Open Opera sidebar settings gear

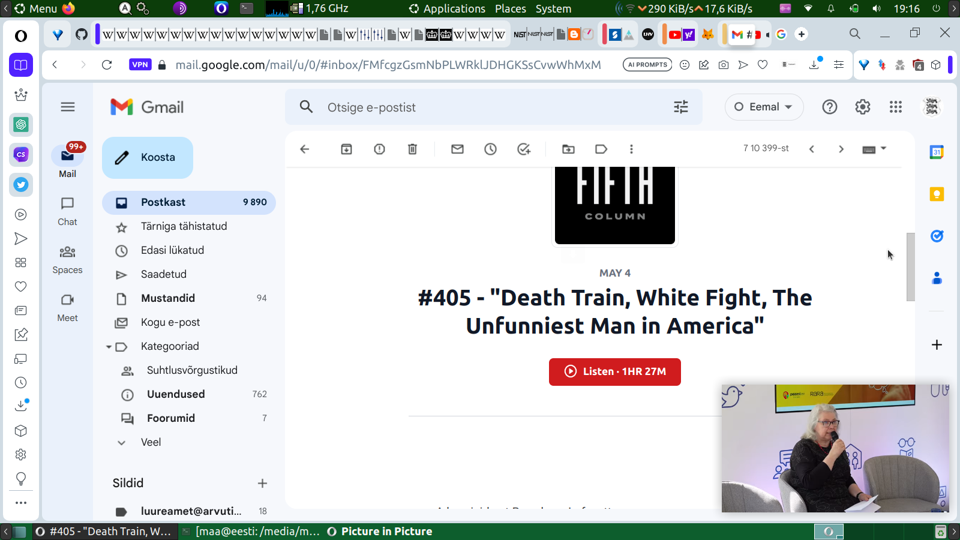(21, 454)
